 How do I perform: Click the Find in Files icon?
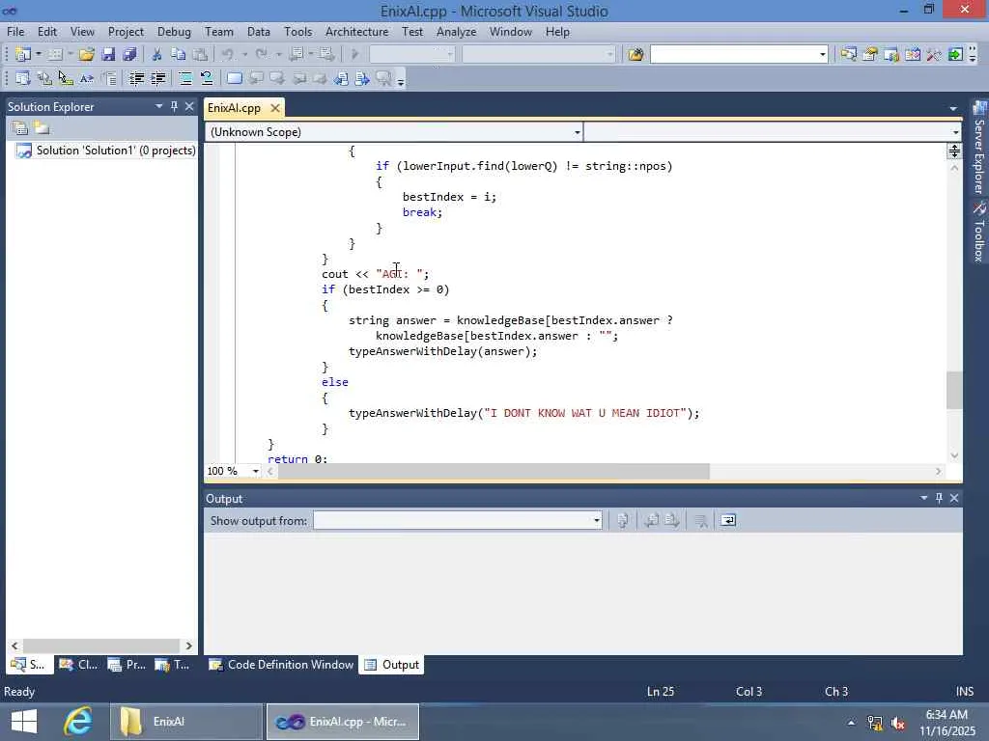click(636, 54)
